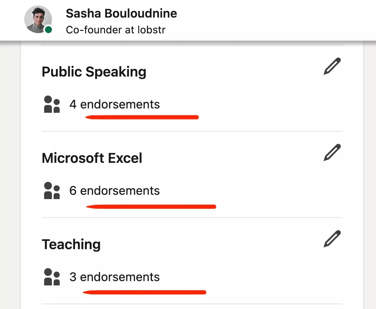
Task: Click the people icon under Teaching
Action: coord(52,277)
